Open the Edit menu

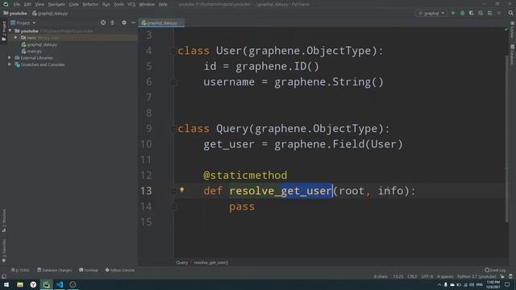pyautogui.click(x=27, y=4)
